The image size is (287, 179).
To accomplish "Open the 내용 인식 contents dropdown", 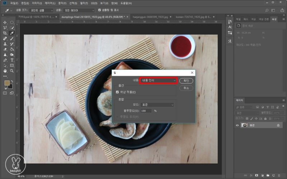I will pos(158,80).
